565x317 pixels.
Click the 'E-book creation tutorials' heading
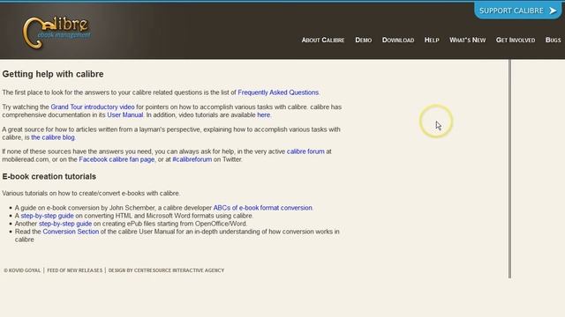49,176
